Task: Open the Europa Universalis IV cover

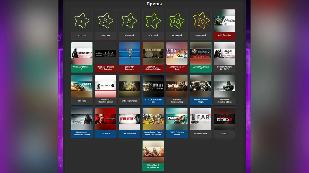Action: tap(201, 53)
